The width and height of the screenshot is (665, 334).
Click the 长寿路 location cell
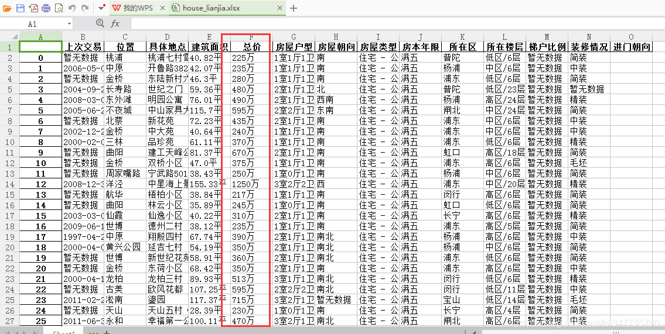click(125, 89)
